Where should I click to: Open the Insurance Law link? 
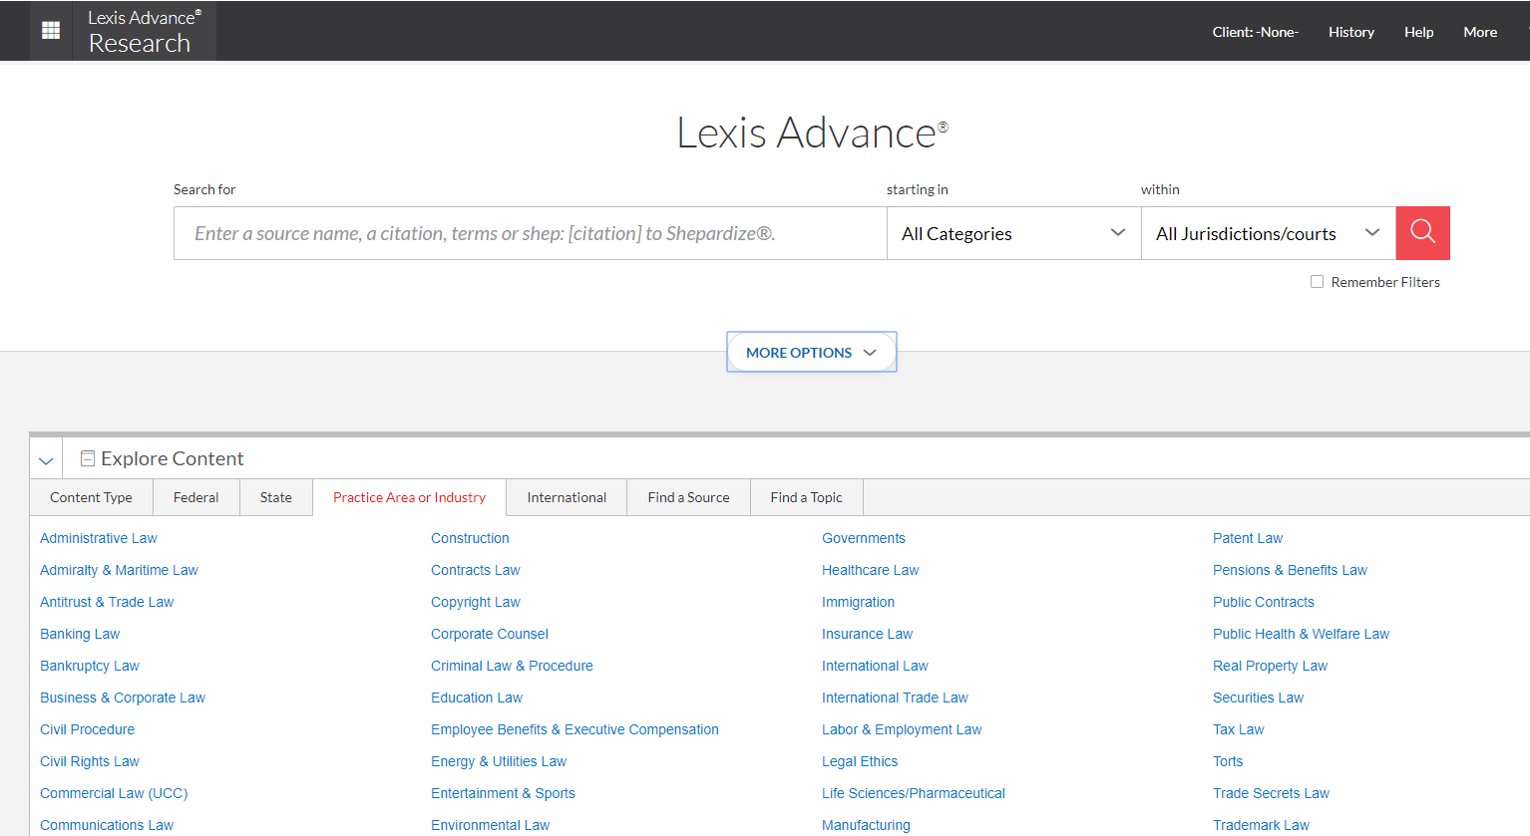(x=867, y=634)
